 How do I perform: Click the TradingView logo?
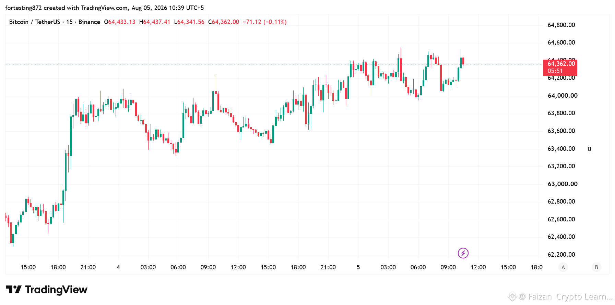pyautogui.click(x=47, y=290)
